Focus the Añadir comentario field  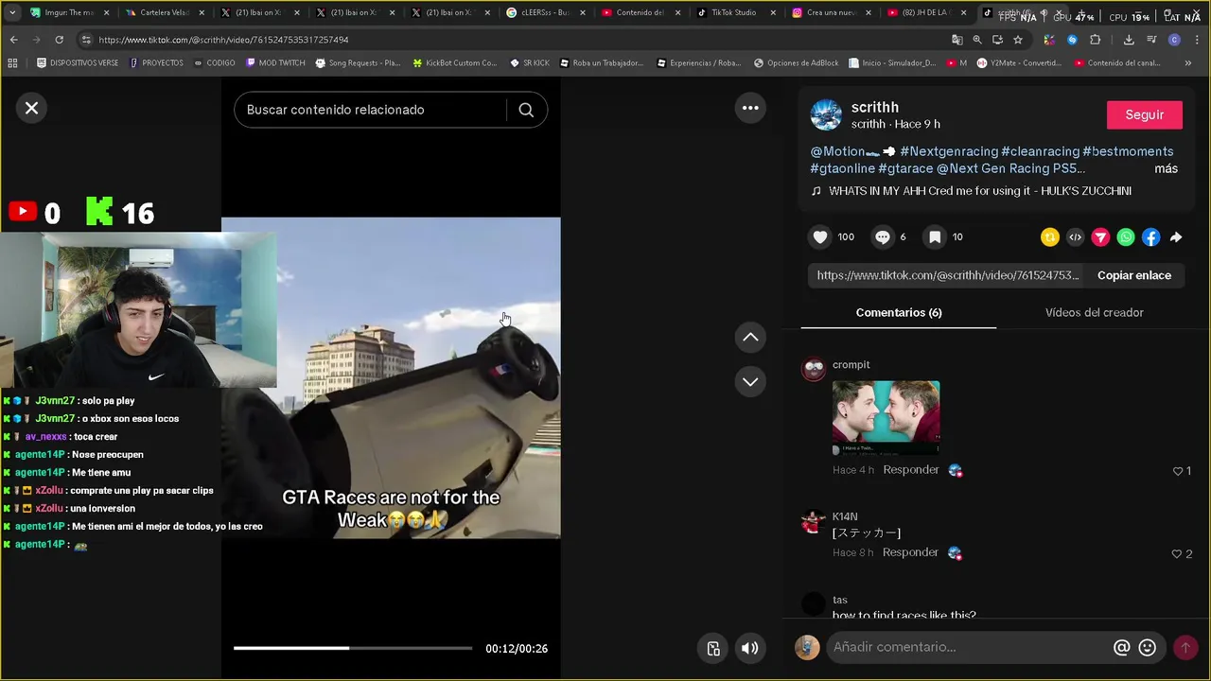coord(965,647)
